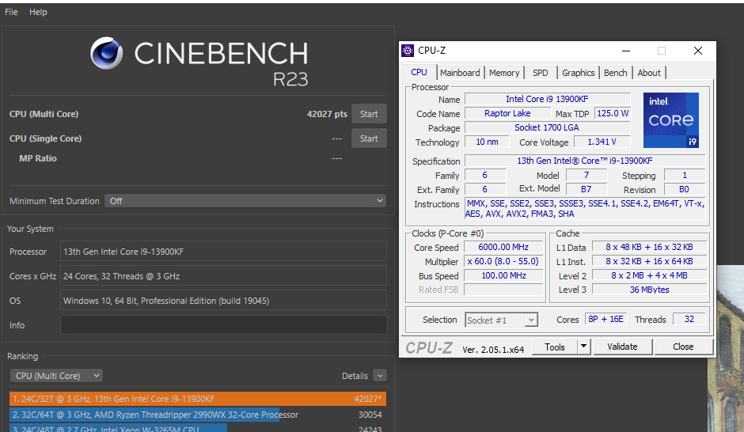Switch to the Mainboard tab in CPU-Z
Image resolution: width=744 pixels, height=432 pixels.
pos(460,73)
